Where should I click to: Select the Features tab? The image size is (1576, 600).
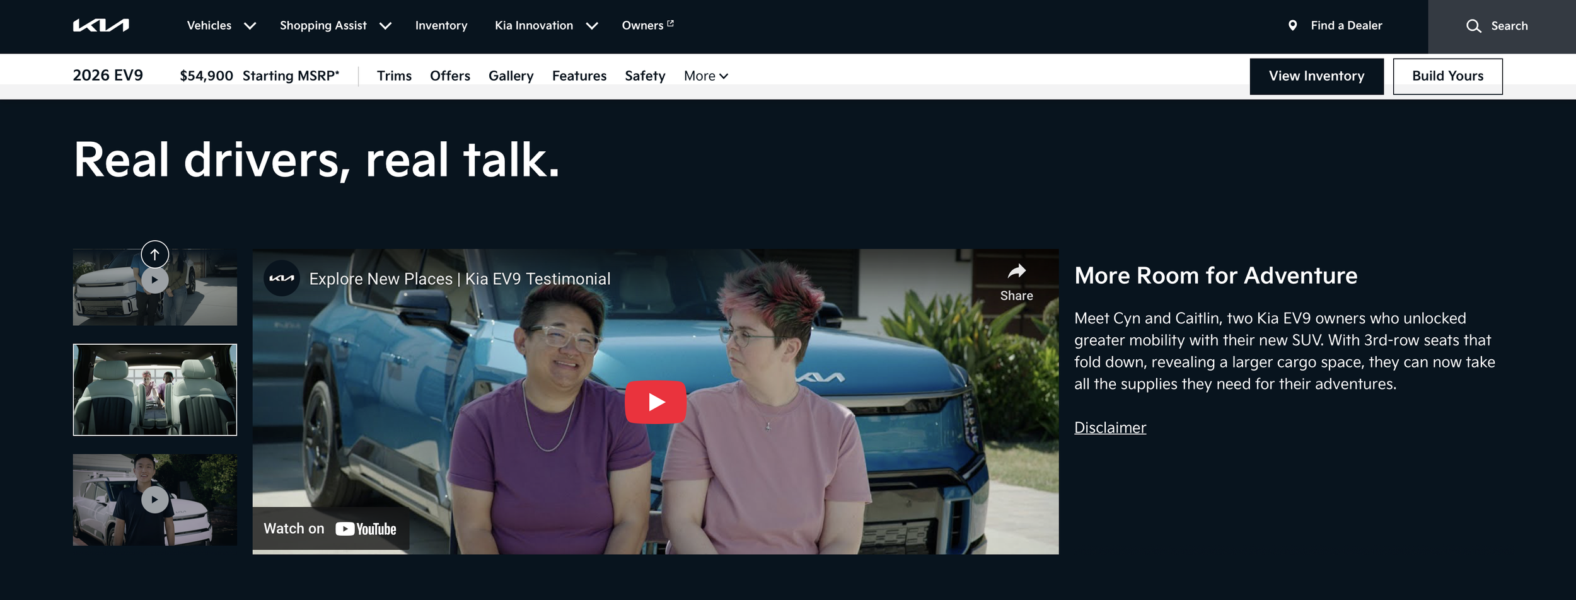[579, 76]
